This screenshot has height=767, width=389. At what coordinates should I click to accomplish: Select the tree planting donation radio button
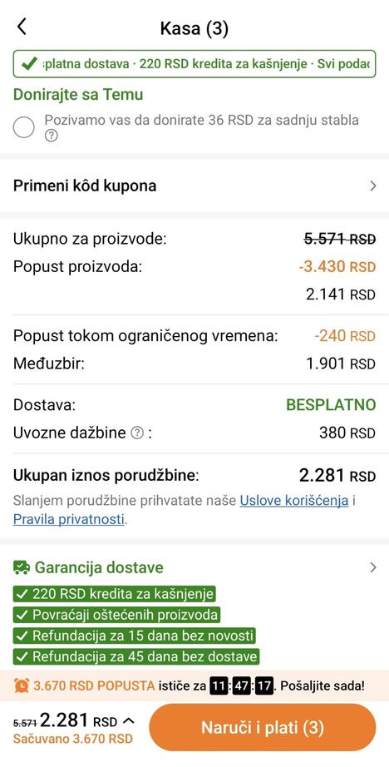[24, 127]
